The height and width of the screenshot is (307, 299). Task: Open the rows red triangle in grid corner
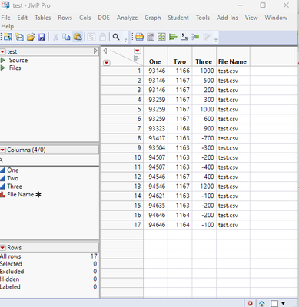coord(106,63)
